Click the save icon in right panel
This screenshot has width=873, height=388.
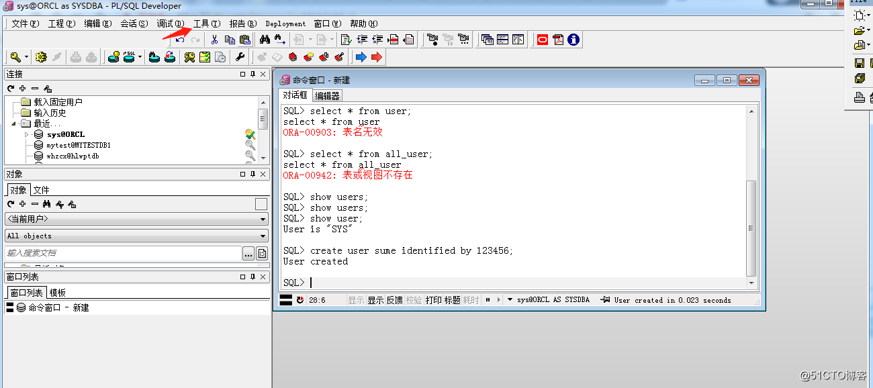(860, 63)
